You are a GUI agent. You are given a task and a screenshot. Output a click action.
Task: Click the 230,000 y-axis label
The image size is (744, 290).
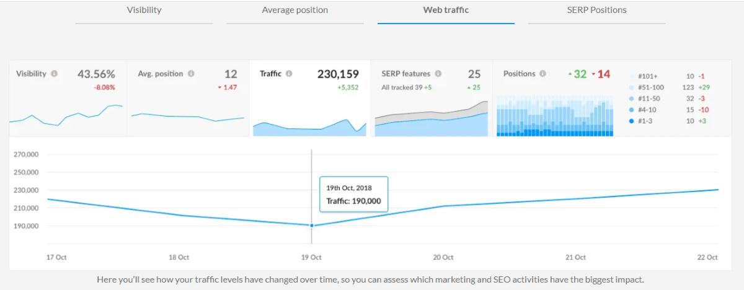tap(26, 190)
